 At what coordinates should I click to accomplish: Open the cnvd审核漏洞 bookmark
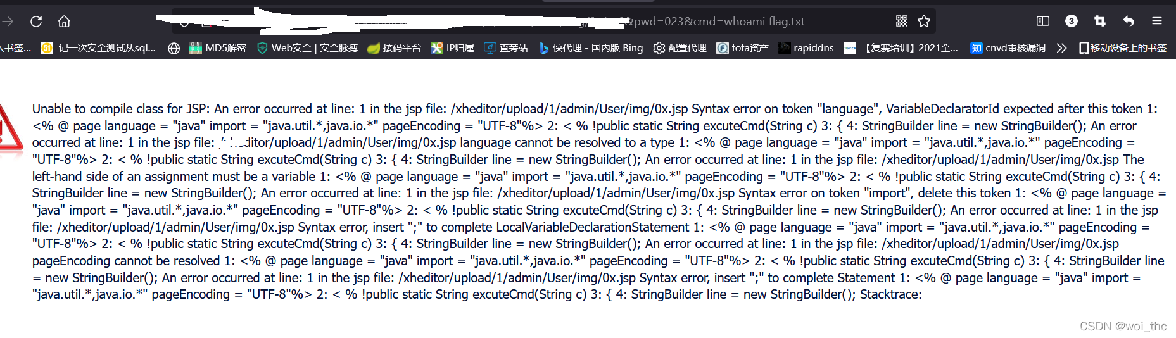click(1008, 48)
